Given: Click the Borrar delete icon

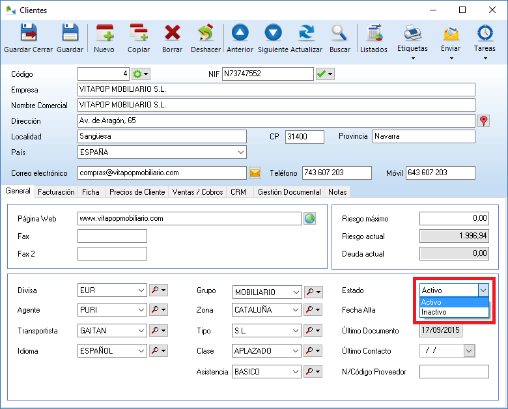Looking at the screenshot, I should pyautogui.click(x=172, y=38).
